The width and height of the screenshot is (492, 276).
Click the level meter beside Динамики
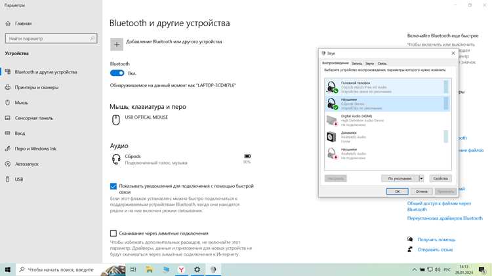(x=446, y=137)
